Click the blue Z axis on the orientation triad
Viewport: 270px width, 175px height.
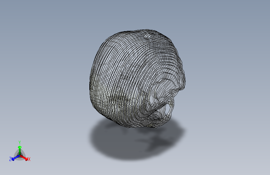(x=16, y=158)
